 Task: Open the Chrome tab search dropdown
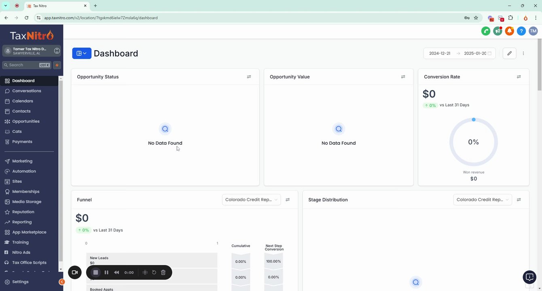(x=6, y=6)
